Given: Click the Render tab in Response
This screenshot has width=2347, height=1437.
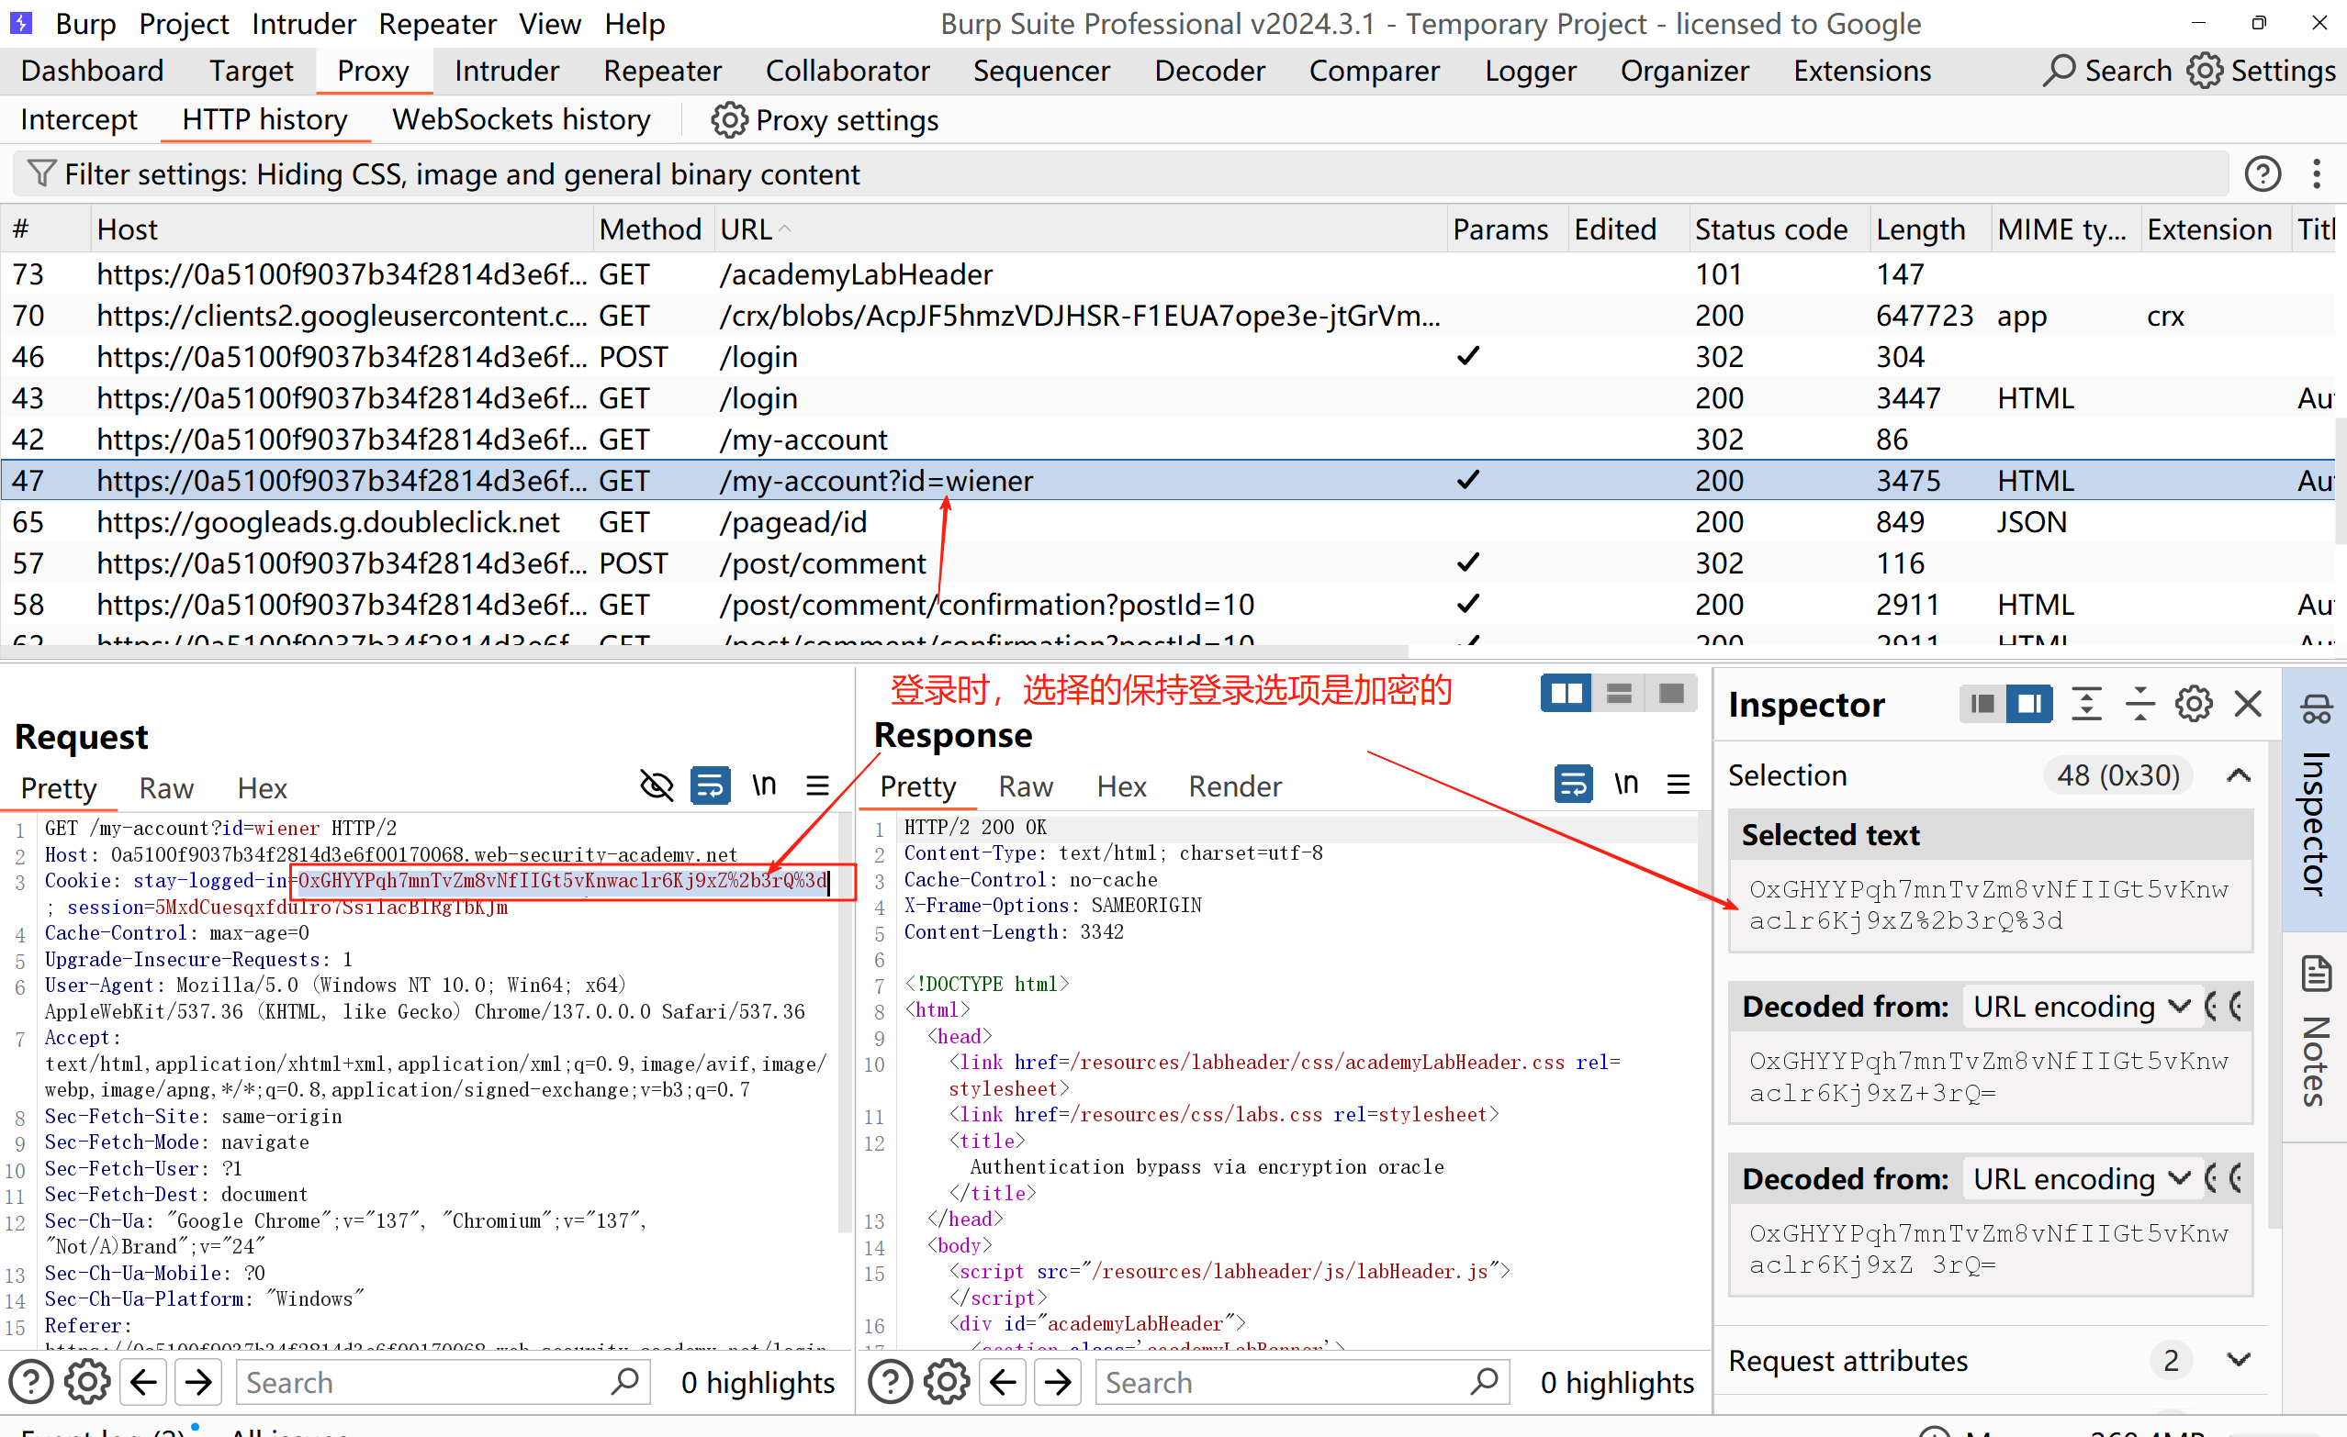Looking at the screenshot, I should coord(1234,786).
